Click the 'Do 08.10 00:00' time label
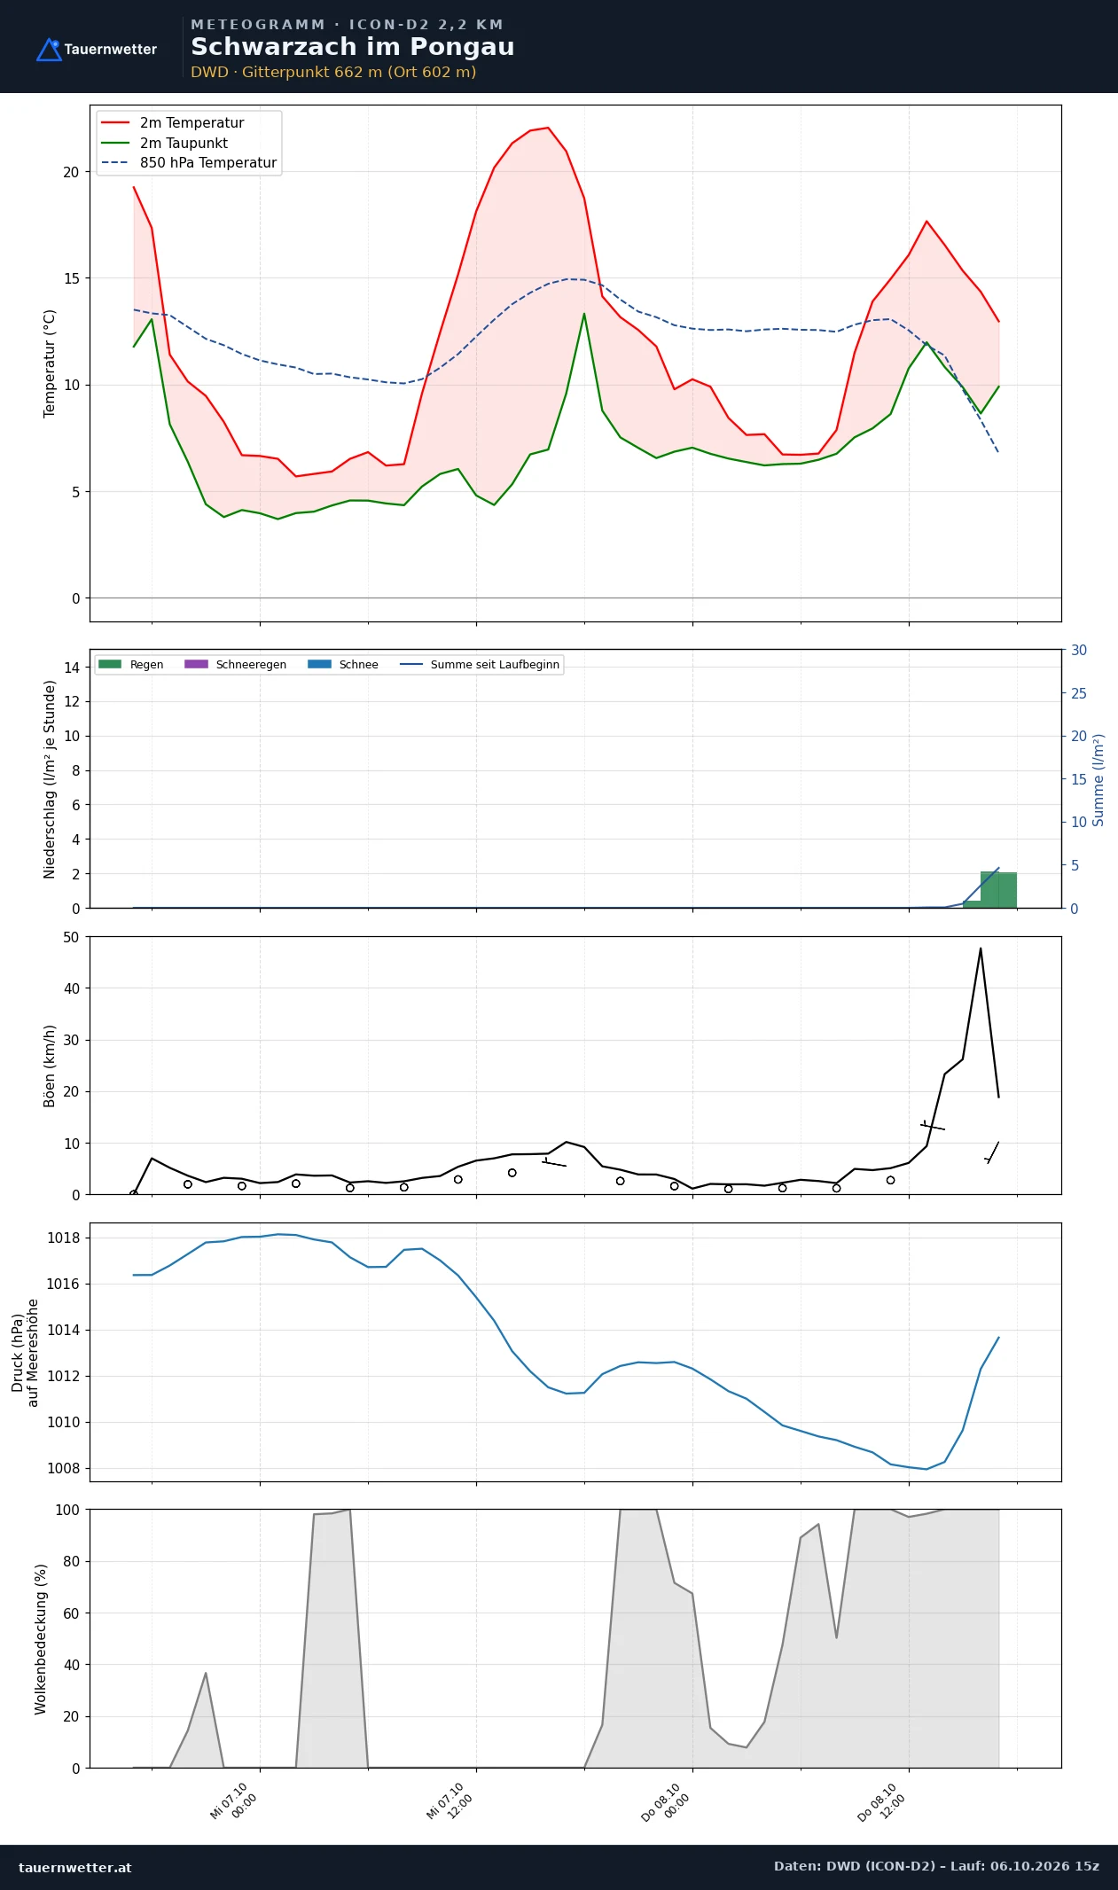Image resolution: width=1118 pixels, height=1890 pixels. pyautogui.click(x=666, y=1802)
